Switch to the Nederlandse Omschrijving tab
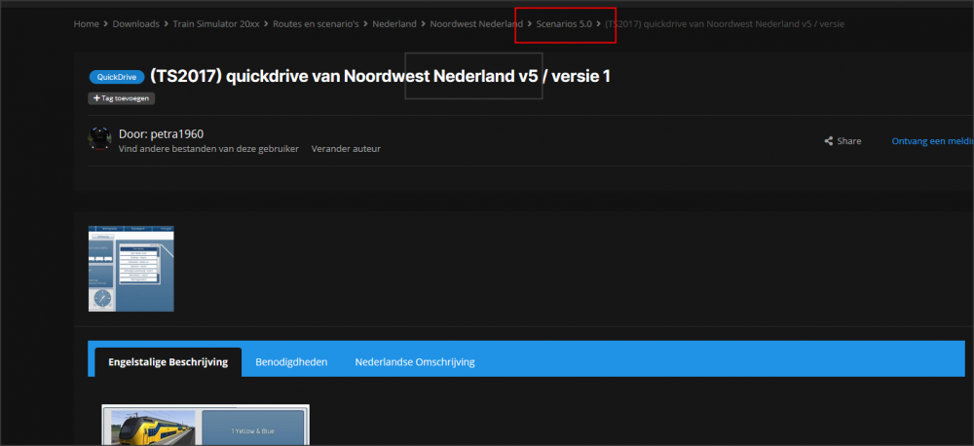 (x=415, y=362)
